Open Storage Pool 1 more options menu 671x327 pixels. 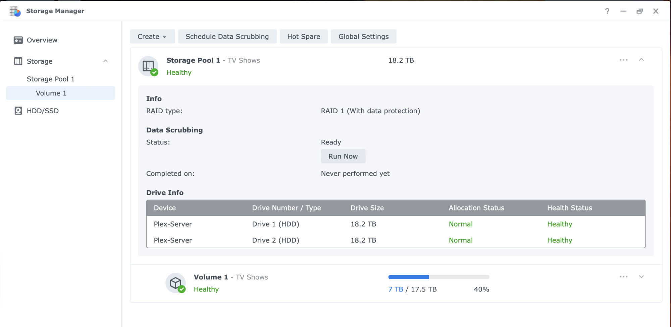point(623,60)
